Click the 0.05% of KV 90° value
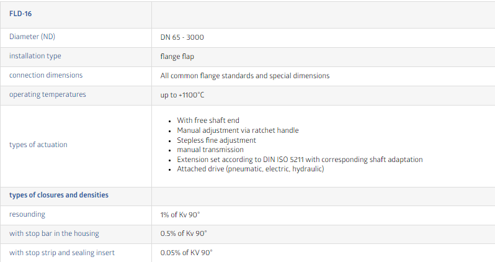Image resolution: width=495 pixels, height=262 pixels. [186, 253]
